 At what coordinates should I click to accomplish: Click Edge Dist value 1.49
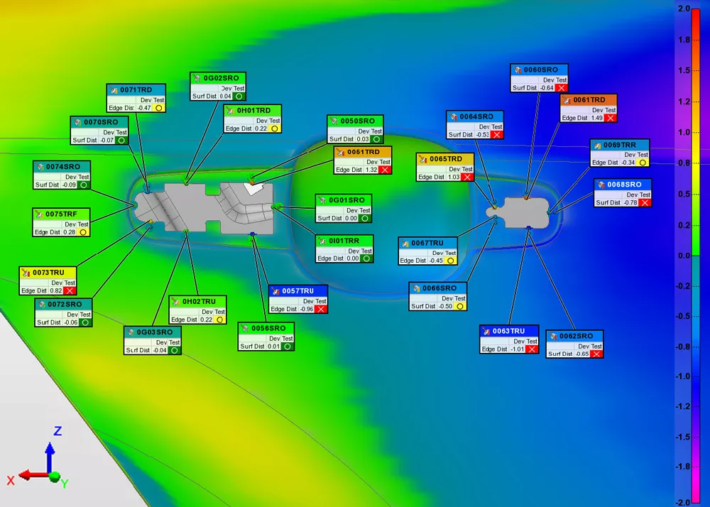[x=597, y=118]
